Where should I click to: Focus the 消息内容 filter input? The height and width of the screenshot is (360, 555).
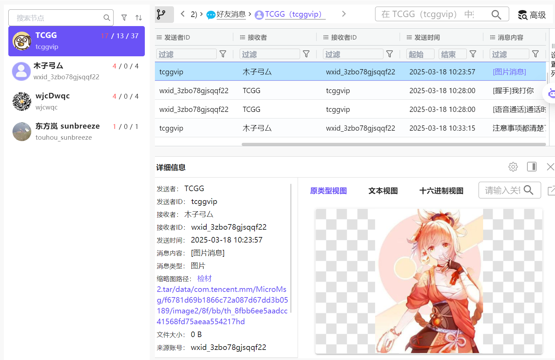[509, 54]
